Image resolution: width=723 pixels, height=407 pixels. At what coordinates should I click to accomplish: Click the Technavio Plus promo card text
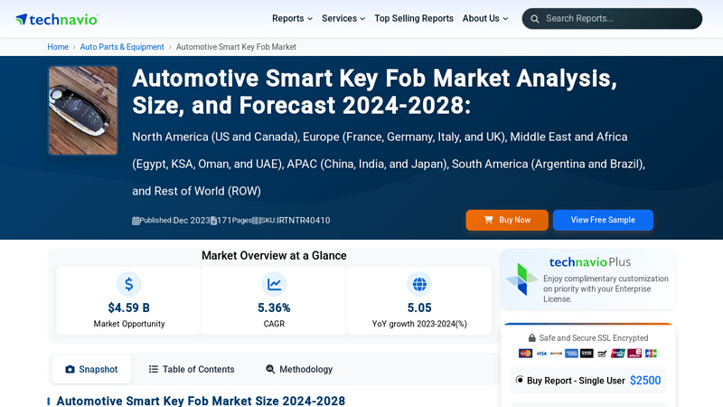(606, 289)
